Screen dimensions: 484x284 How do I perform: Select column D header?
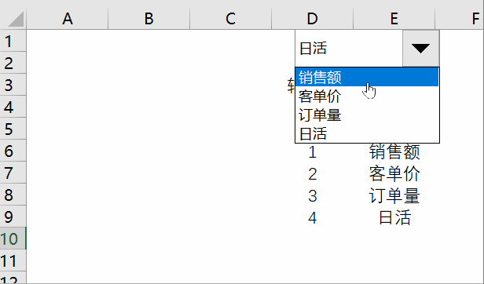pyautogui.click(x=313, y=19)
